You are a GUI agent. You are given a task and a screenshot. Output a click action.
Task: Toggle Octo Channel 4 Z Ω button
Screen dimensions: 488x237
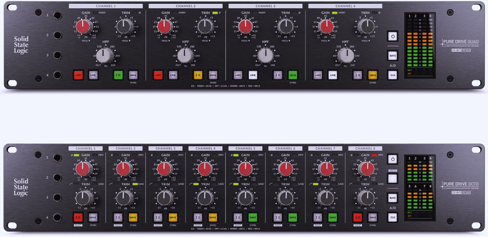[x=198, y=217]
